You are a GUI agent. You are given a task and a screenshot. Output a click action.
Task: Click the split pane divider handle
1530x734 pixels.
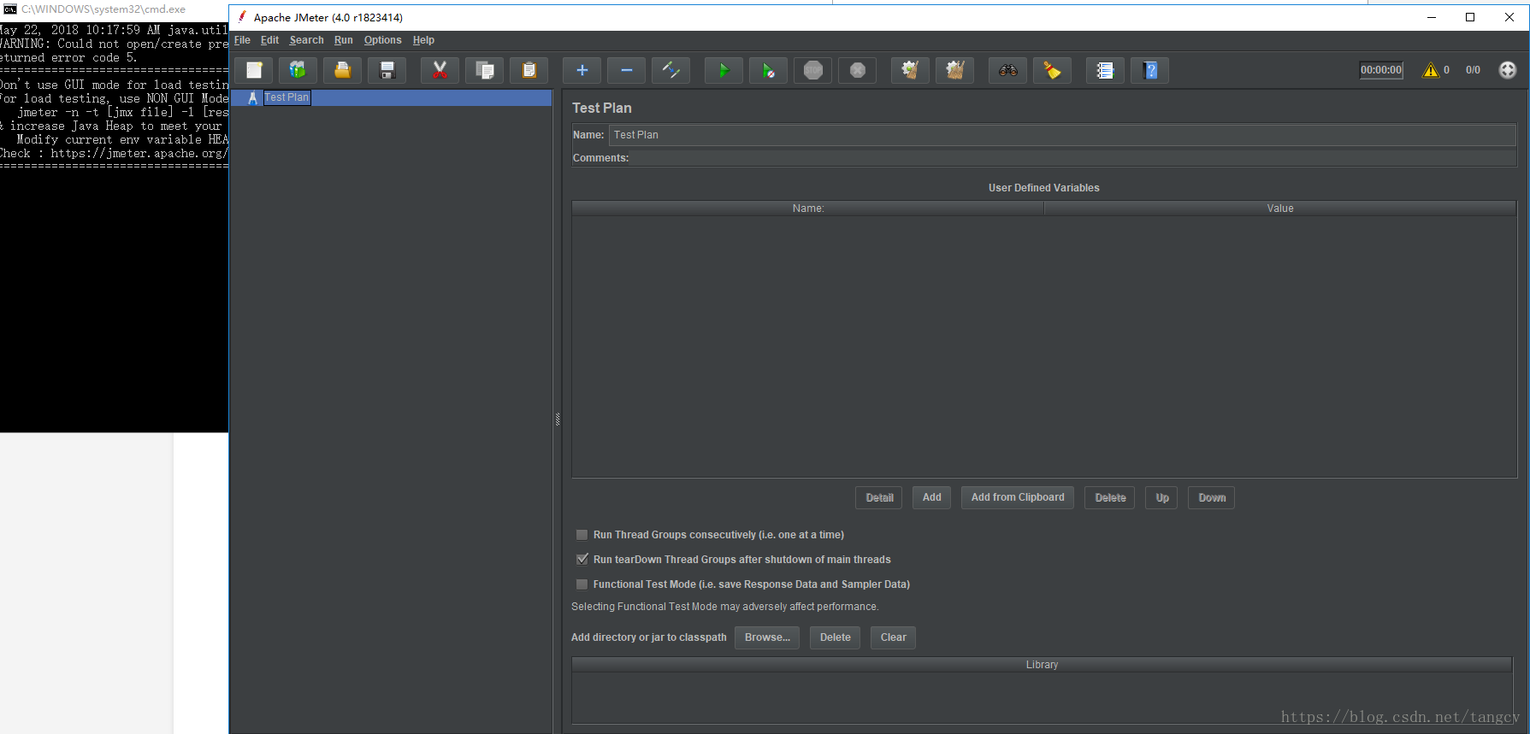point(557,419)
